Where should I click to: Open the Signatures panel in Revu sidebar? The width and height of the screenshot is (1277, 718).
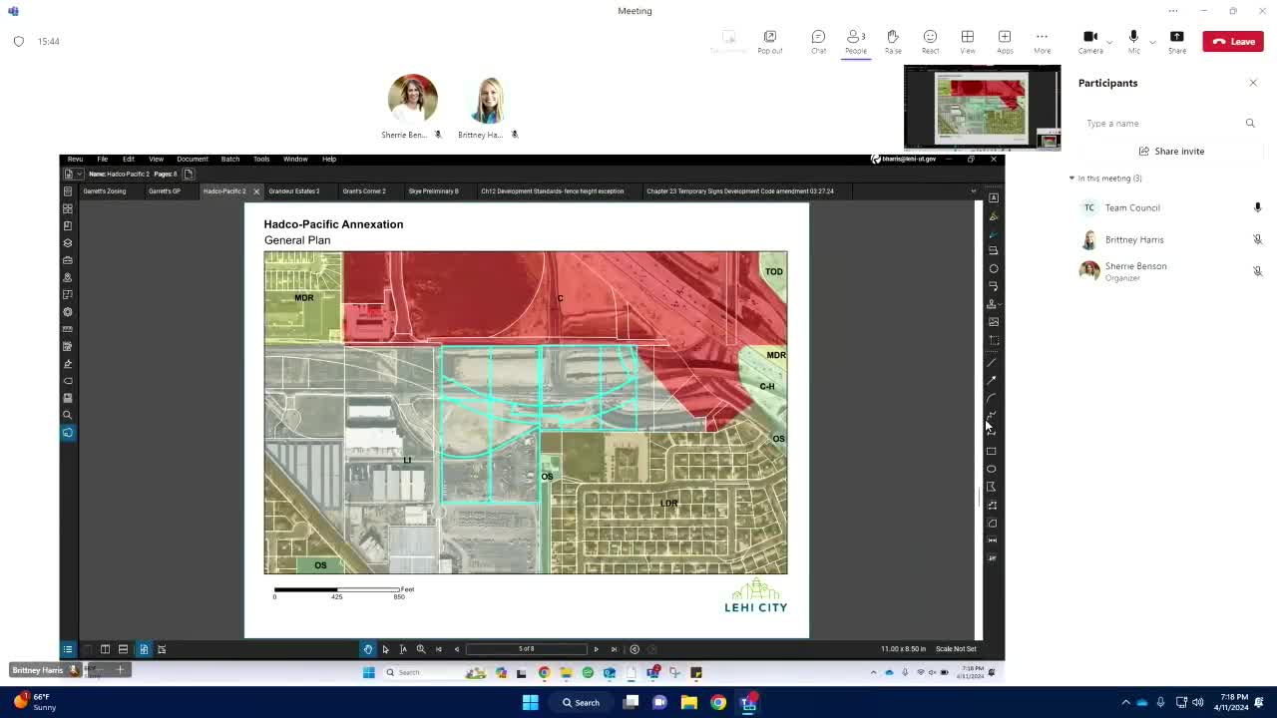[x=68, y=364]
